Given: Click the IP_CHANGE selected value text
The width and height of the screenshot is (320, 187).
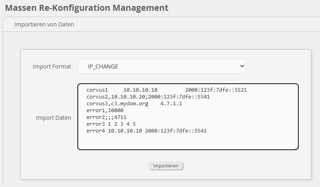Looking at the screenshot, I should pos(103,66).
